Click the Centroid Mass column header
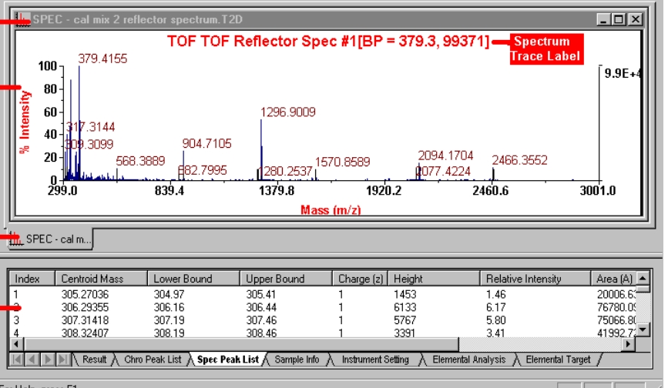This screenshot has width=668, height=388. tap(101, 279)
